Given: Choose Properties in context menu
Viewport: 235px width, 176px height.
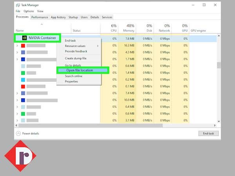Looking at the screenshot, I should pyautogui.click(x=71, y=82).
